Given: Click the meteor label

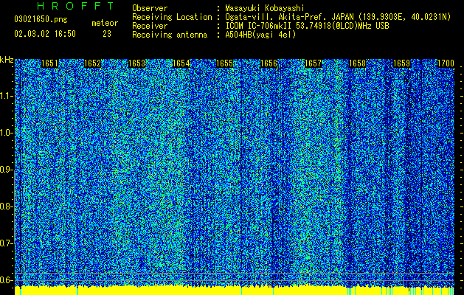Looking at the screenshot, I should coord(105,23).
